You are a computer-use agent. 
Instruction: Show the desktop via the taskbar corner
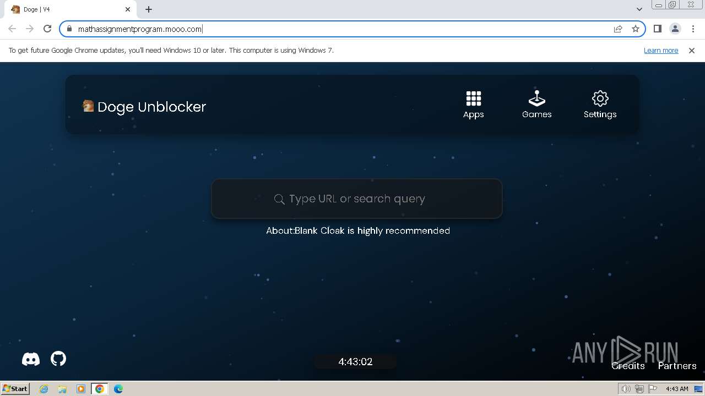(699, 389)
